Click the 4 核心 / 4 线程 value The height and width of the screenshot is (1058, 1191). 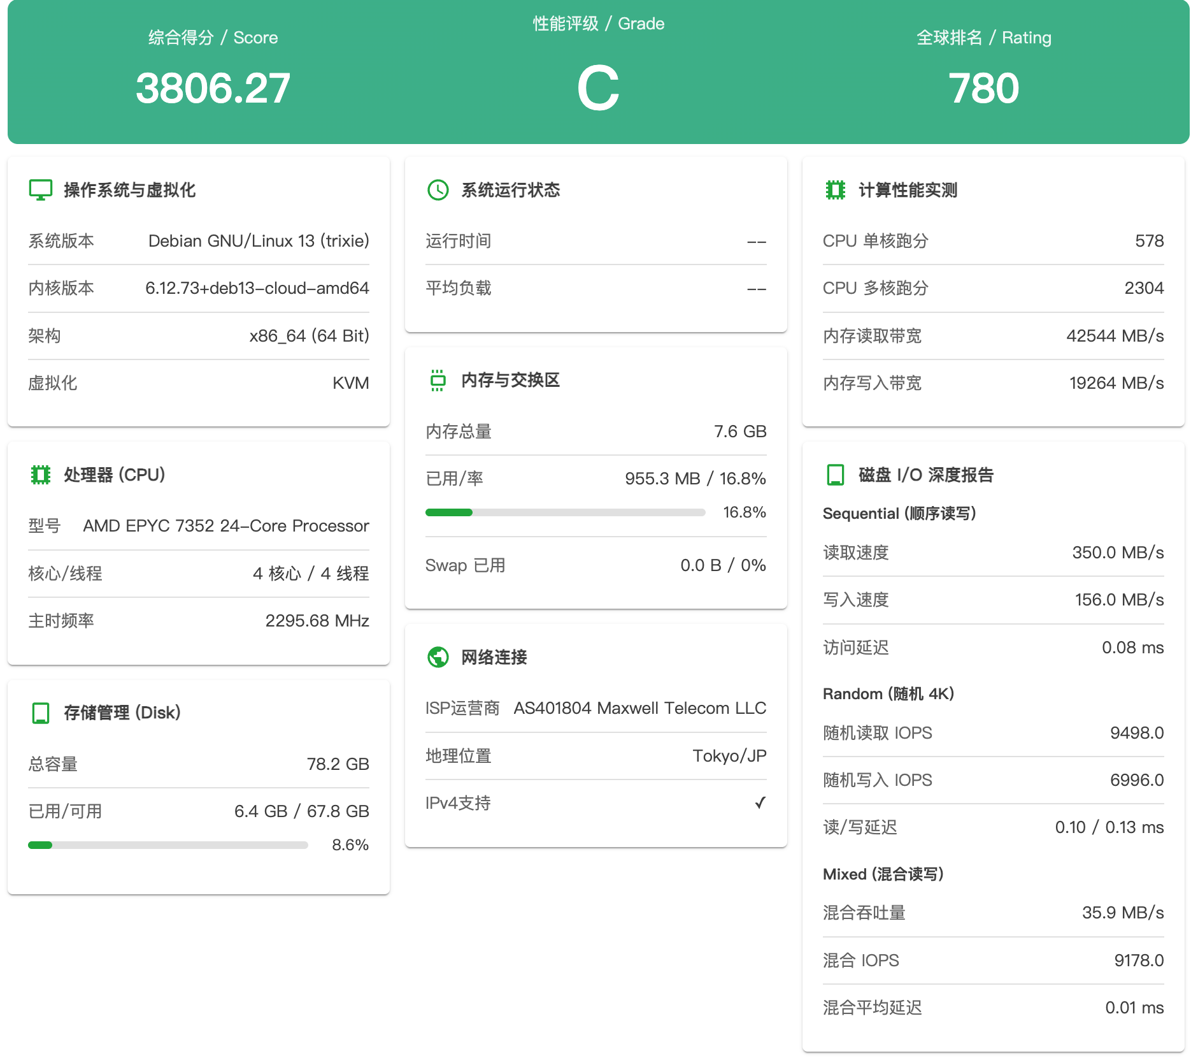(311, 574)
